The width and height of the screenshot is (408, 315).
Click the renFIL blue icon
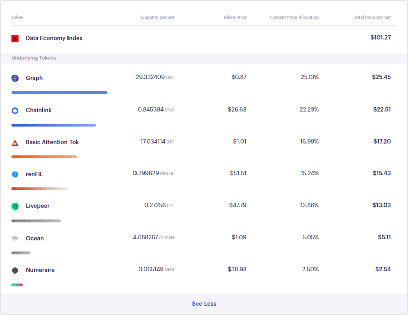point(15,174)
